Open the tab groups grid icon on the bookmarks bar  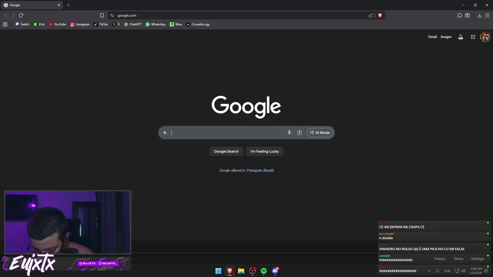(x=5, y=24)
